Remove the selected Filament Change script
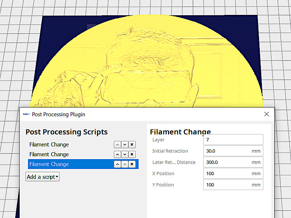This screenshot has height=218, width=291. click(132, 164)
